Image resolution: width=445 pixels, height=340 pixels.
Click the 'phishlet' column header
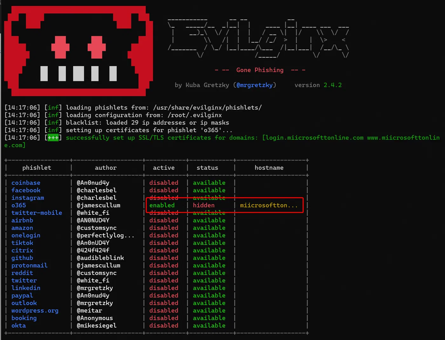[x=37, y=168]
